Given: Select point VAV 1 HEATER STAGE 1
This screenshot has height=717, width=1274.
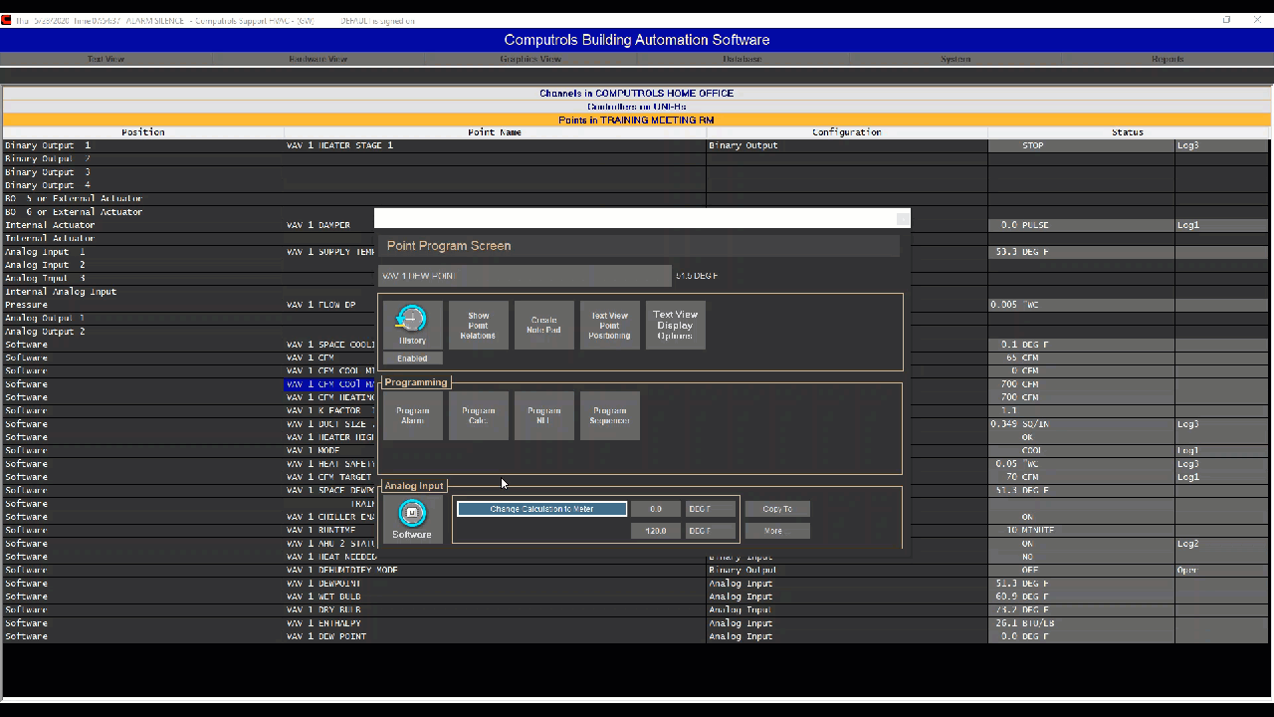Looking at the screenshot, I should (339, 145).
